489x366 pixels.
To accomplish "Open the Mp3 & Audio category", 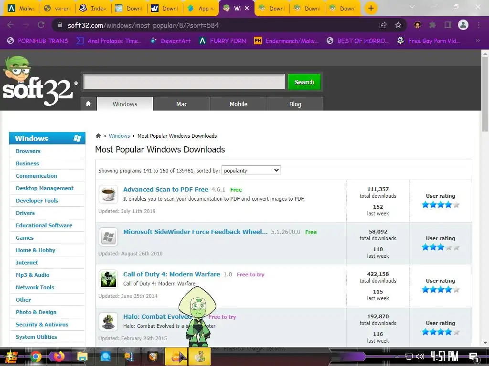I will tap(32, 275).
